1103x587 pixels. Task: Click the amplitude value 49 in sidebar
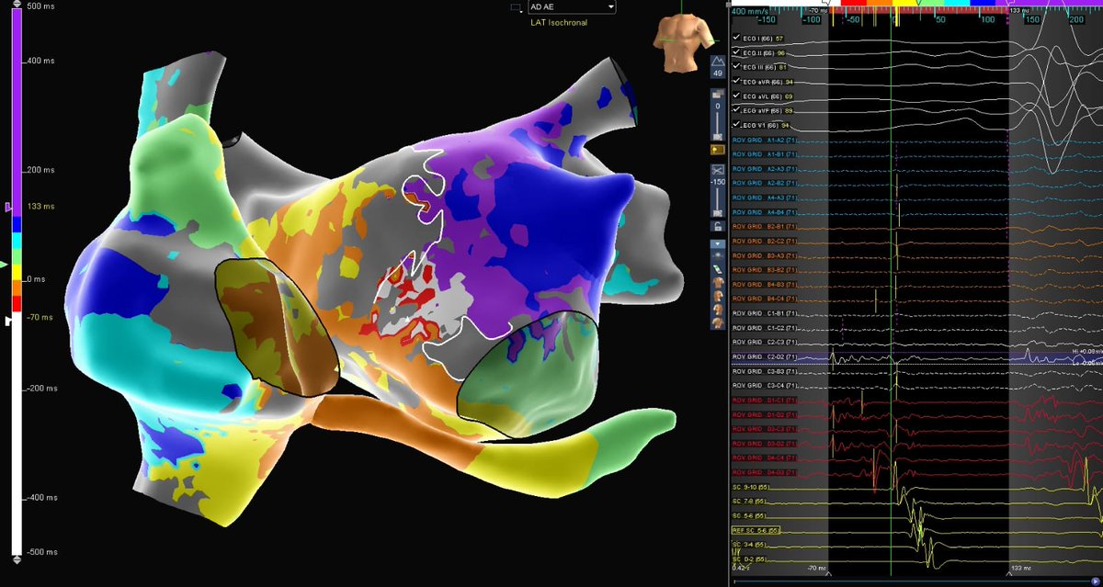717,73
